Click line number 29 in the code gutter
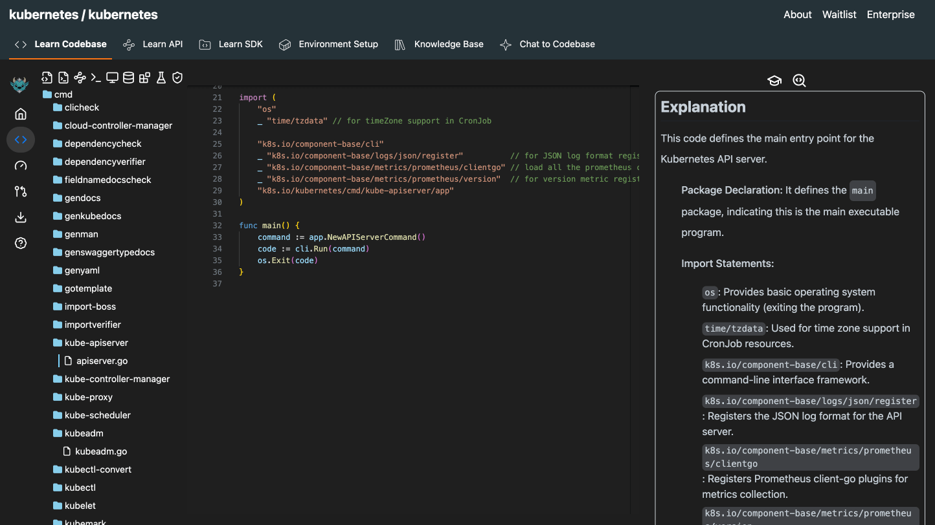This screenshot has width=935, height=525. pos(217,191)
